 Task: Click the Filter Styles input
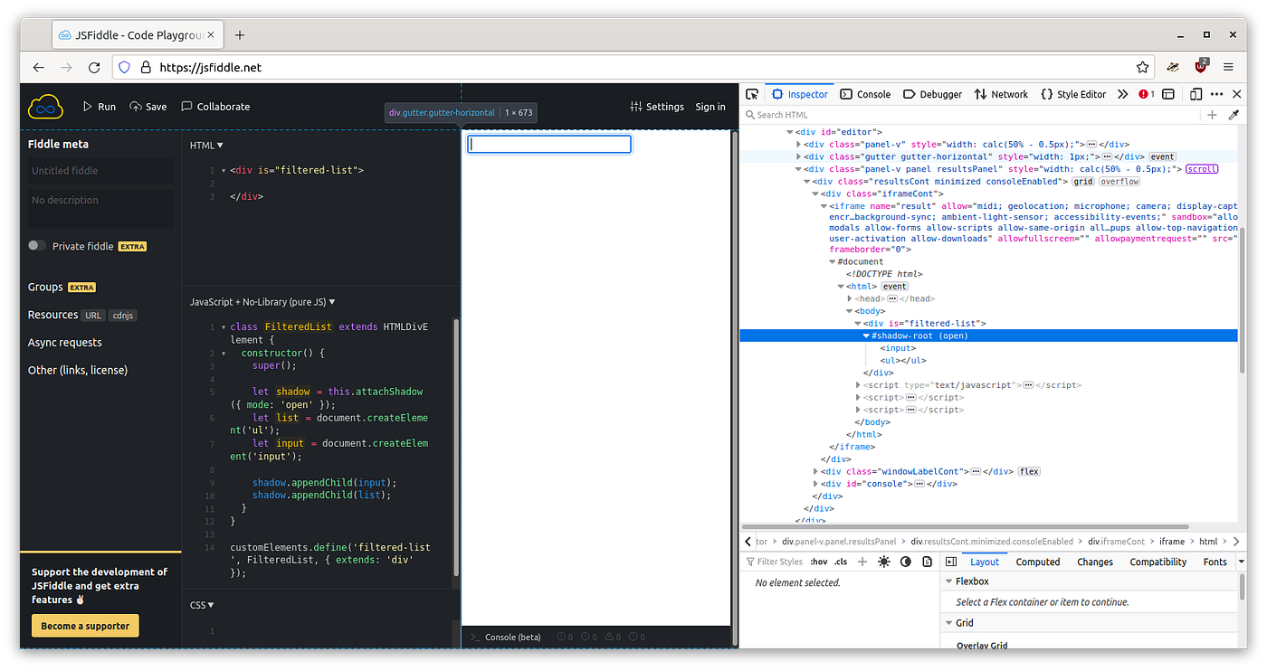[774, 562]
